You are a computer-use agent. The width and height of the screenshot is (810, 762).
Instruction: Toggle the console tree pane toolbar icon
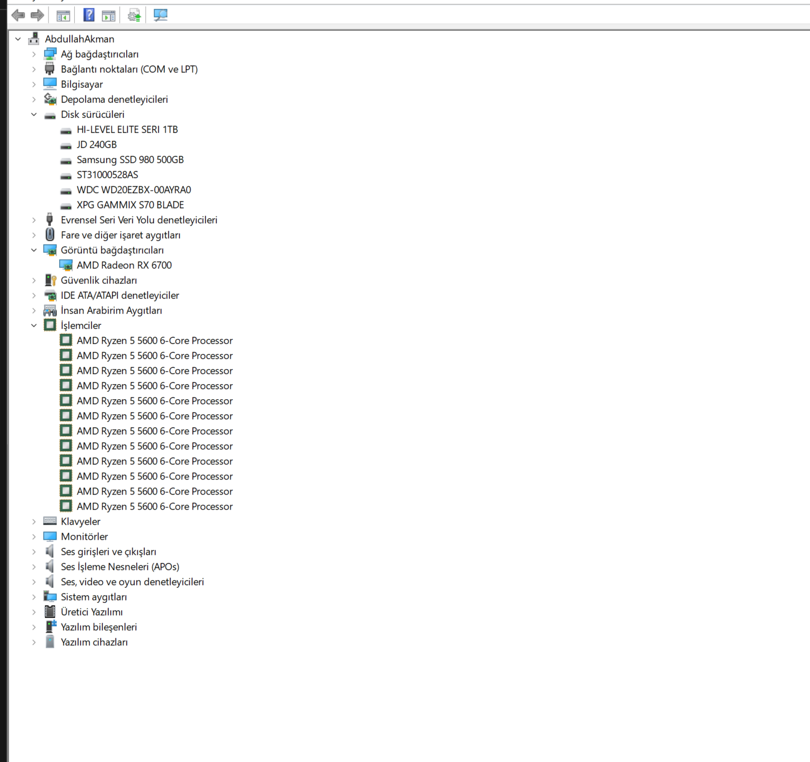coord(63,16)
